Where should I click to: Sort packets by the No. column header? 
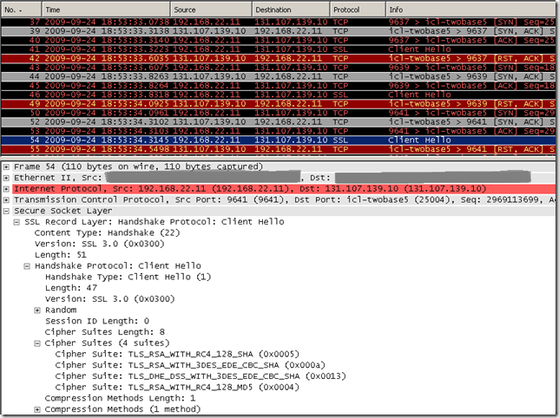point(21,10)
